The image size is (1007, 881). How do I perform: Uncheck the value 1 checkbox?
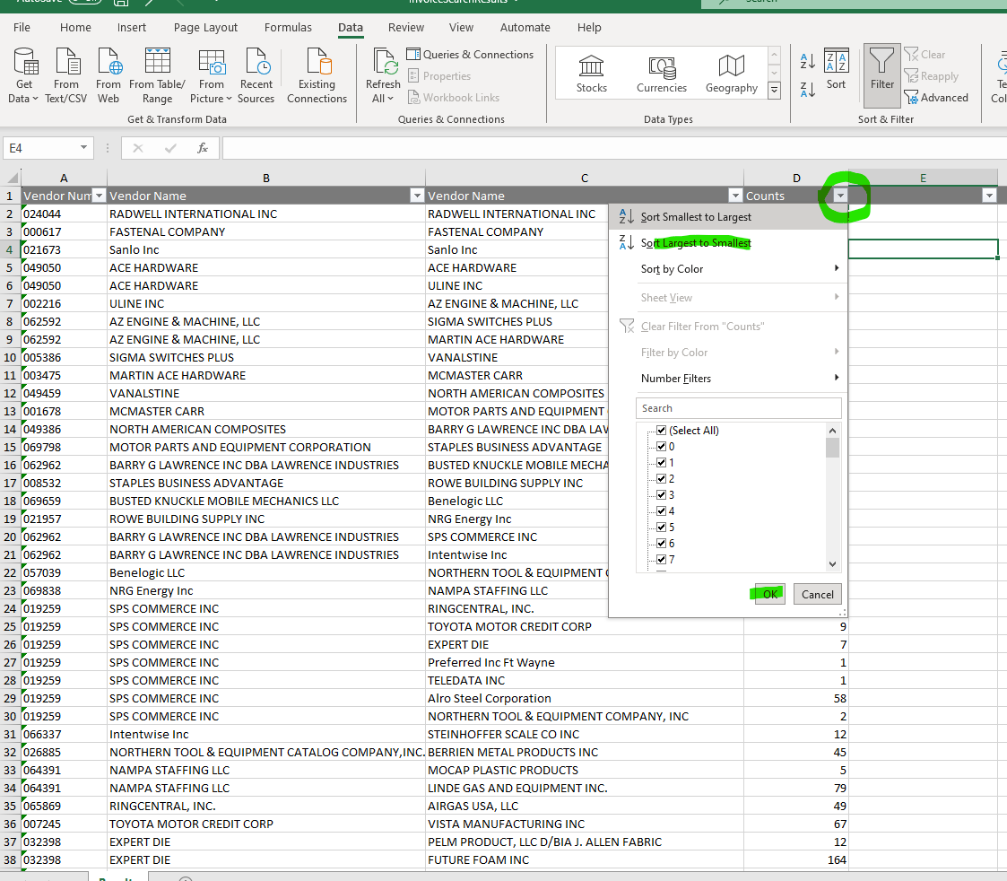[x=662, y=463]
